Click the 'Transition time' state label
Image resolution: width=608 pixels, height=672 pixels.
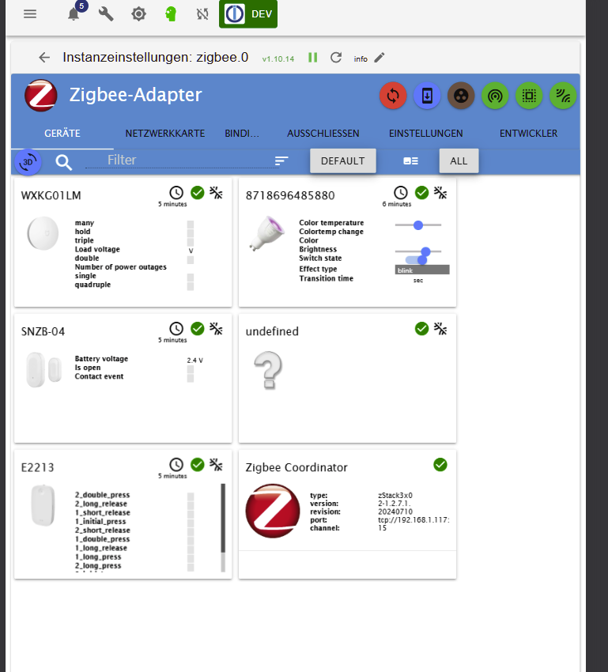coord(327,278)
